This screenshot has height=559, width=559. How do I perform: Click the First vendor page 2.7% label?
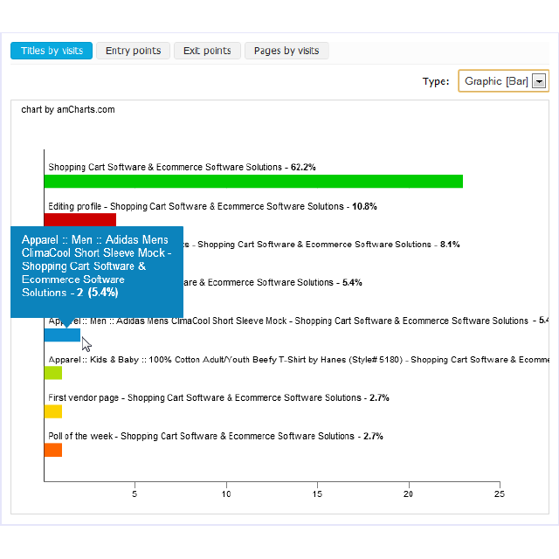click(218, 397)
